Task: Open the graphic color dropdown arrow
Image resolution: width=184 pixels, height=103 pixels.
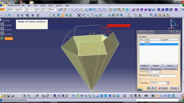Action: (x=7, y=9)
